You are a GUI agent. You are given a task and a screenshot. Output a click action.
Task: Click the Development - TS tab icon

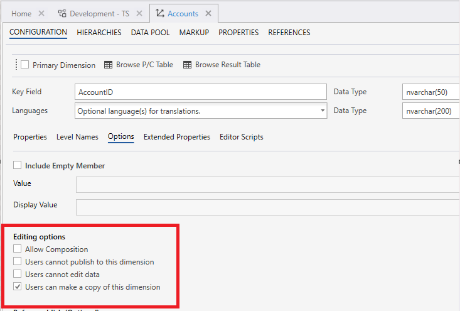pos(62,13)
